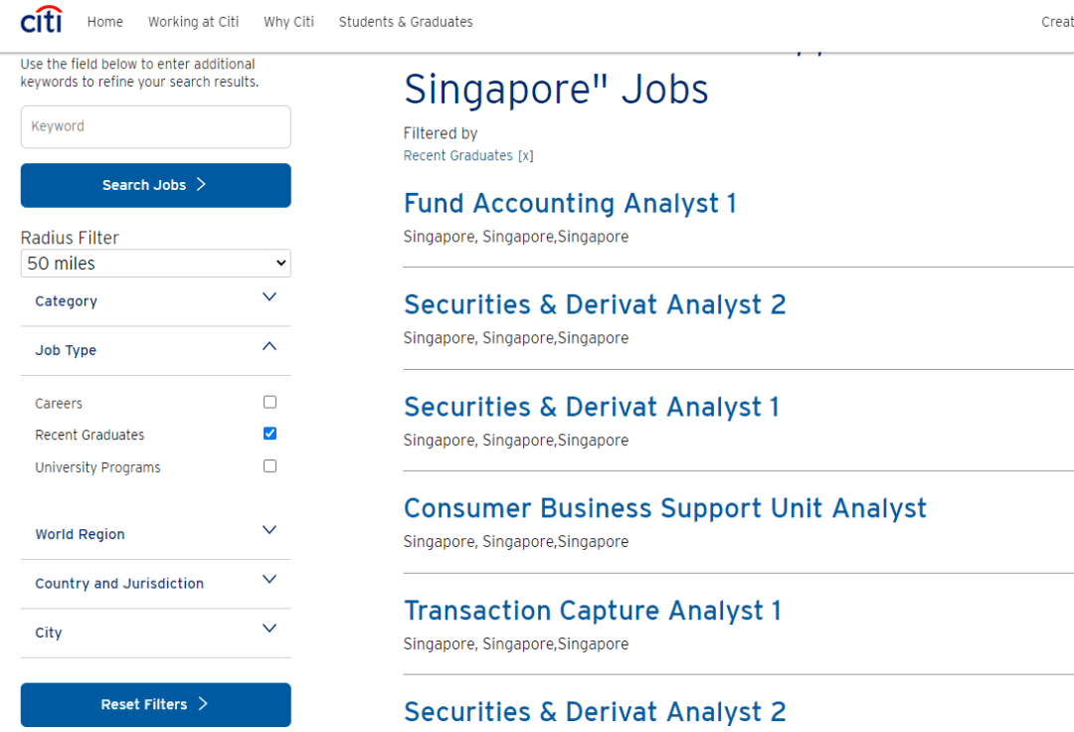Open the Radius Filter dropdown
This screenshot has width=1074, height=732.
(x=156, y=264)
